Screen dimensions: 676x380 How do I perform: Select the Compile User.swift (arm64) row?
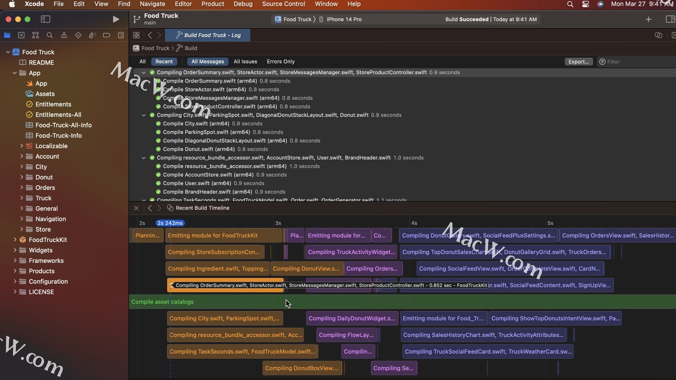197,183
